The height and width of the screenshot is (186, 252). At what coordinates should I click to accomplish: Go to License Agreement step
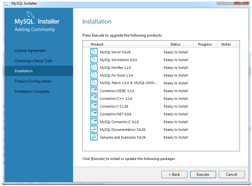[x=30, y=51]
